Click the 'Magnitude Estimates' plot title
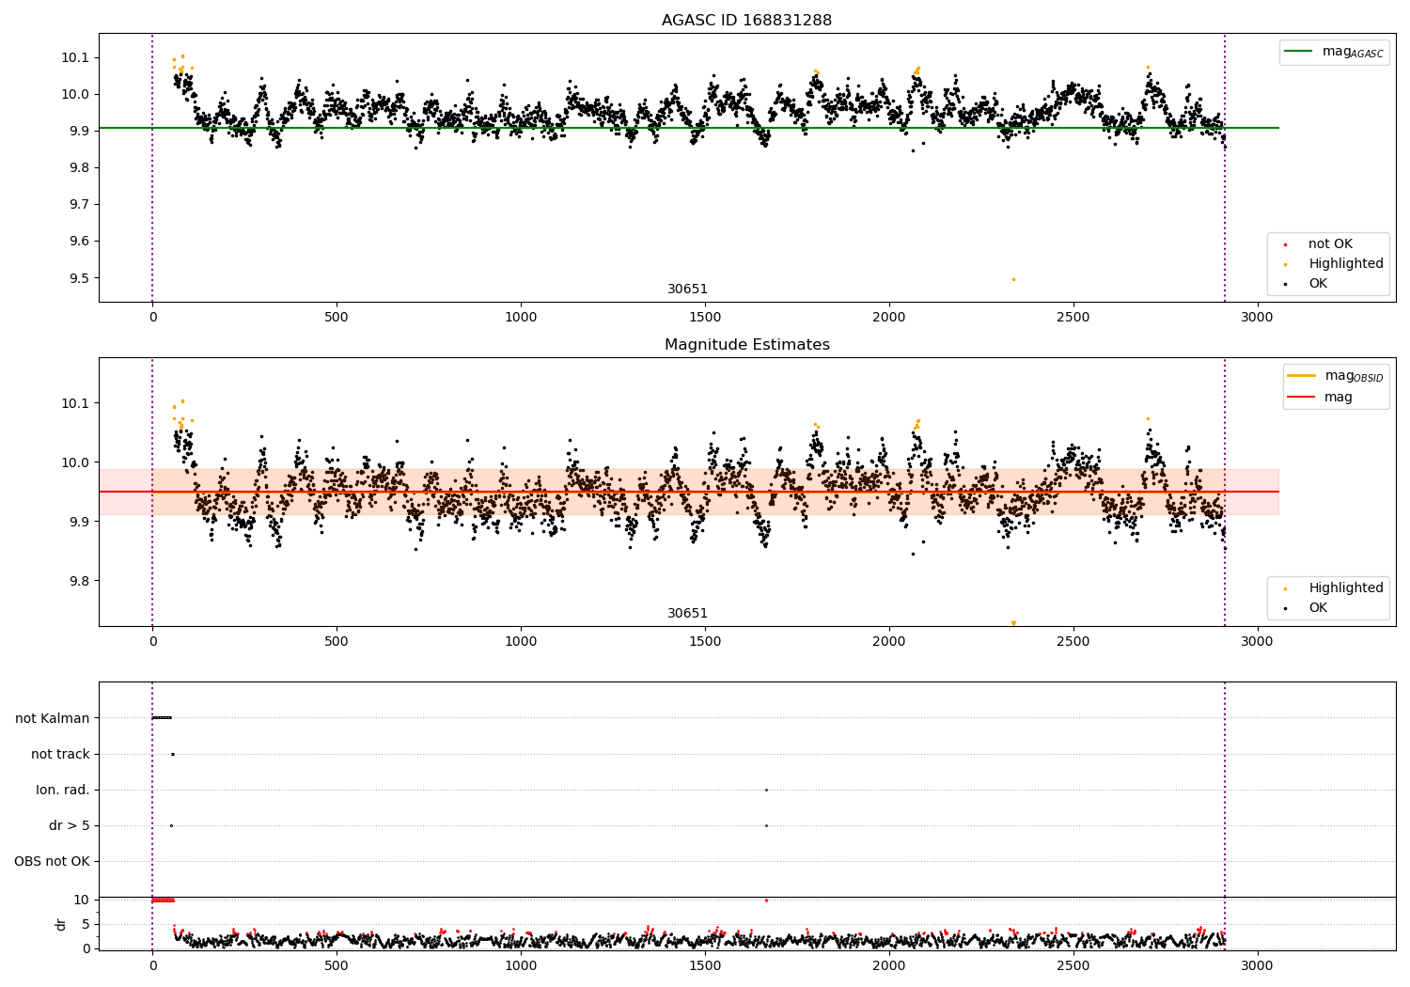The height and width of the screenshot is (987, 1410). (747, 345)
